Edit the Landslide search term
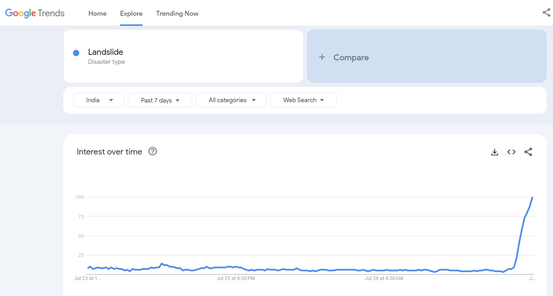This screenshot has height=296, width=553. click(x=106, y=52)
